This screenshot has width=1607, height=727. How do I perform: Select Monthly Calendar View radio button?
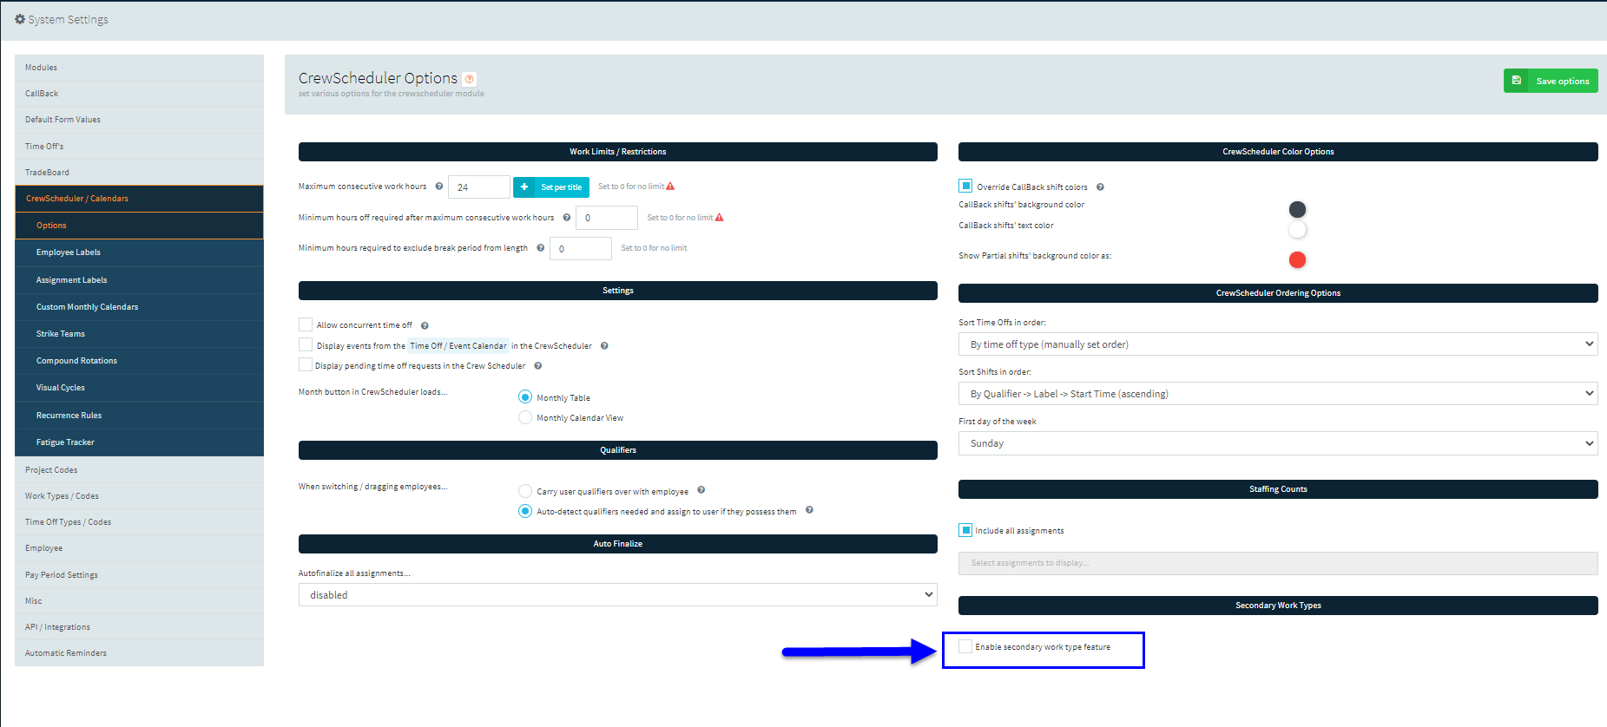pyautogui.click(x=525, y=417)
